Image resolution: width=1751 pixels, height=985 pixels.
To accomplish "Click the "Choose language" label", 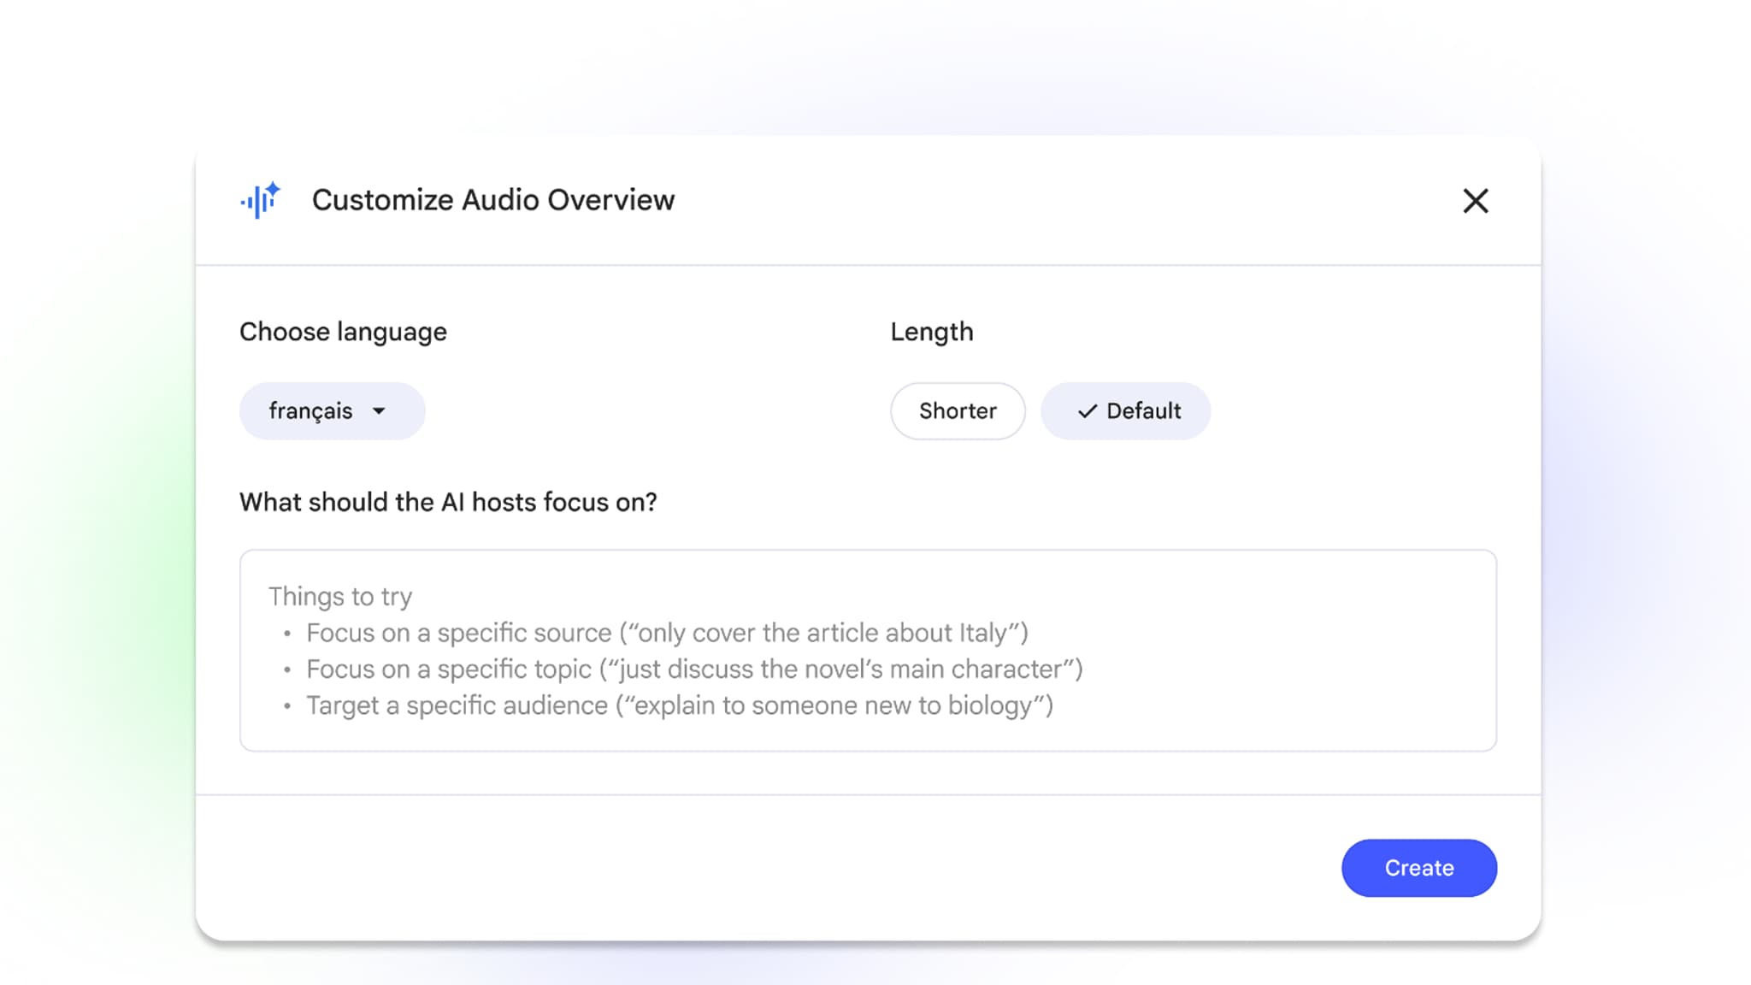I will coord(343,332).
